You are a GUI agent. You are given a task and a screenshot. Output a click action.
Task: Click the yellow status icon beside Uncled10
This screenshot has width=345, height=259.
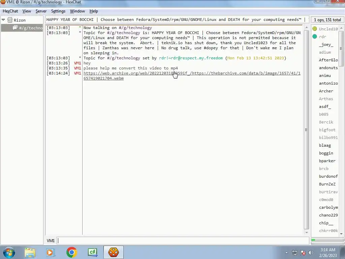[x=315, y=29]
